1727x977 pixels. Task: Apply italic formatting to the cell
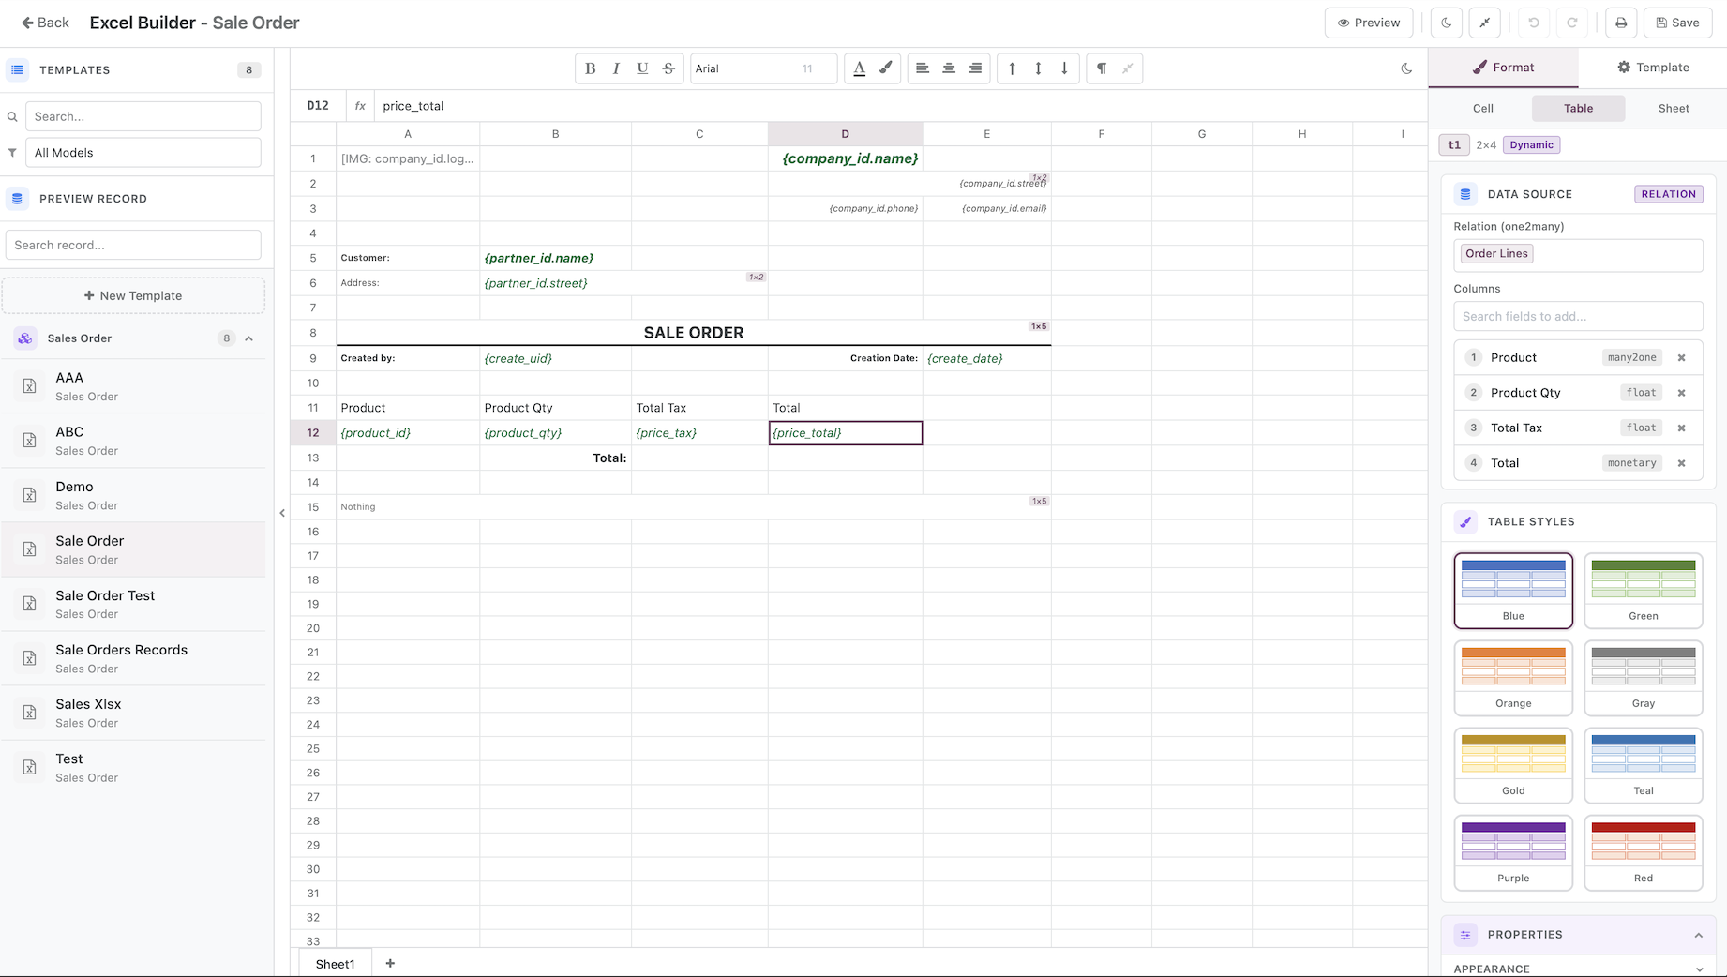pos(616,68)
